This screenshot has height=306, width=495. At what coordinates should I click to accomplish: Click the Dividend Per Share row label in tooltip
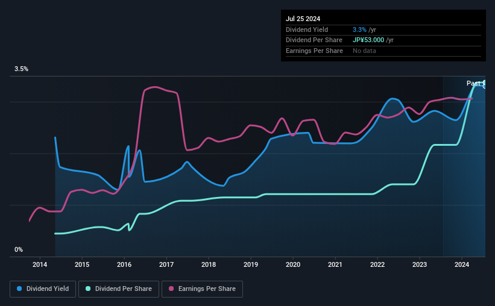[x=314, y=40]
